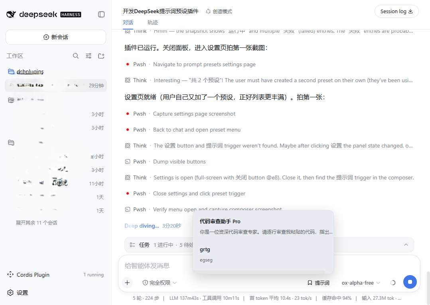The height and width of the screenshot is (305, 430).
Task: Collapse the 任务 panel chevron
Action: 406,245
